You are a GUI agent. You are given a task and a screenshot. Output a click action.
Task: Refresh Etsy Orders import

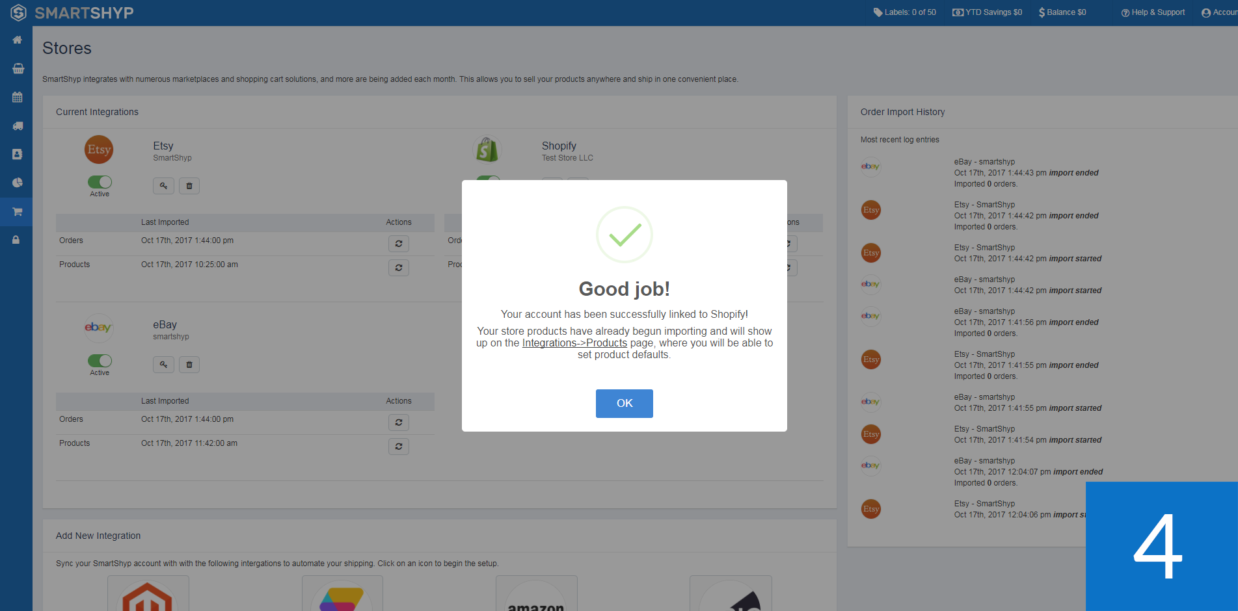click(398, 244)
